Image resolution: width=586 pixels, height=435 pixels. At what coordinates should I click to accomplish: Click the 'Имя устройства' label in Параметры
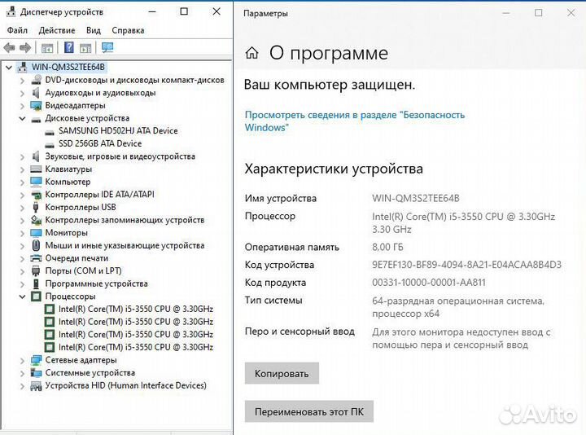tap(281, 198)
